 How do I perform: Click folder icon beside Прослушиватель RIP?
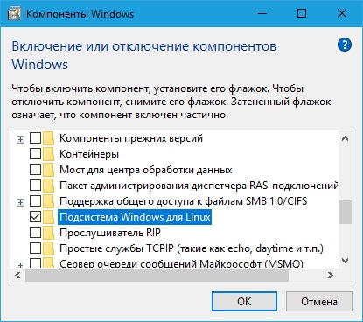[48, 233]
